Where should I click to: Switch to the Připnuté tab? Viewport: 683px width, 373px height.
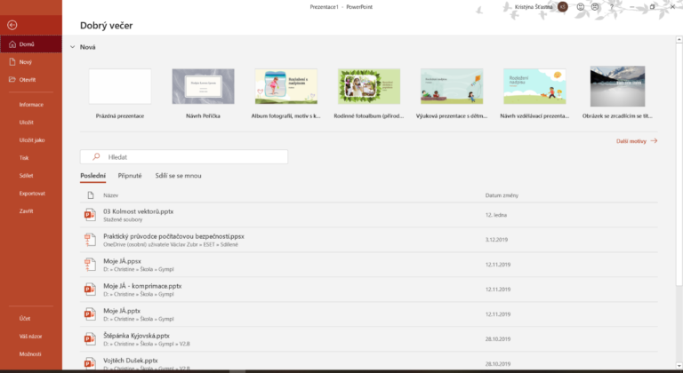(130, 176)
